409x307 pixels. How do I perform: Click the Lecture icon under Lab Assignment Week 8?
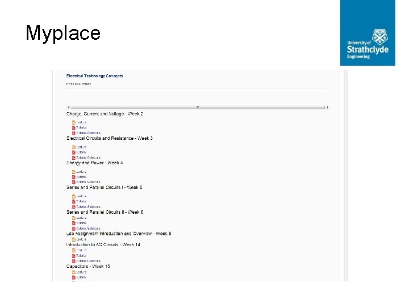[74, 239]
